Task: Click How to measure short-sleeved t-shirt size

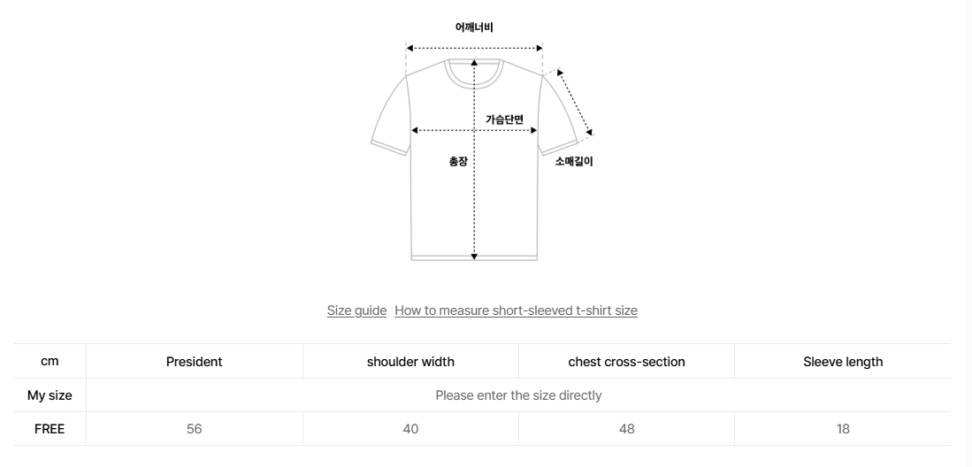Action: (x=516, y=310)
